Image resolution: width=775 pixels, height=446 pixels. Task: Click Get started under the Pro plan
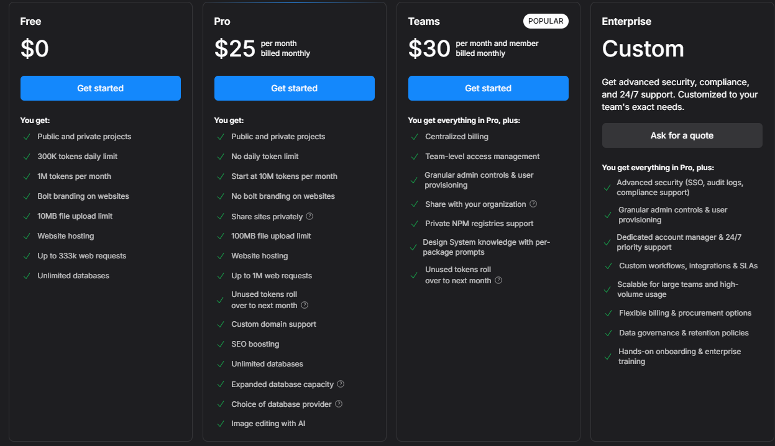click(294, 88)
